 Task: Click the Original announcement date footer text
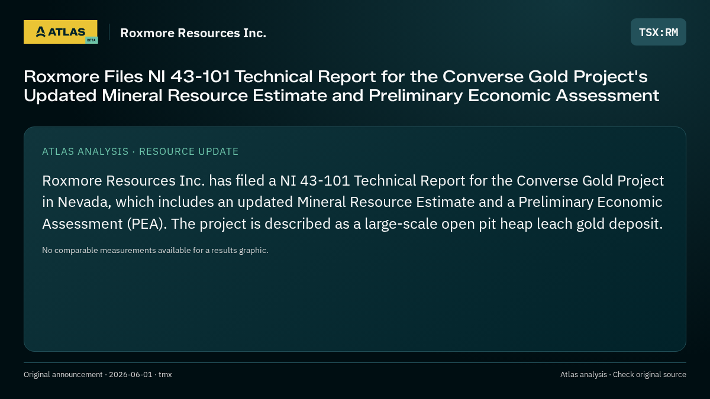[x=98, y=375]
